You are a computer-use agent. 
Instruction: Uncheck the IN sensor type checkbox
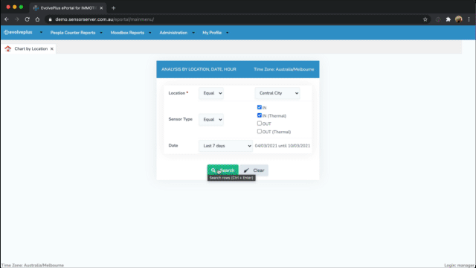click(260, 107)
